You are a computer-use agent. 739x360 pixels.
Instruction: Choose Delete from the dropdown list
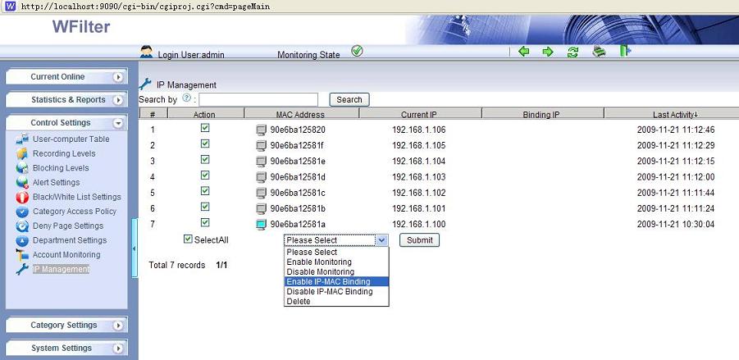coord(336,302)
